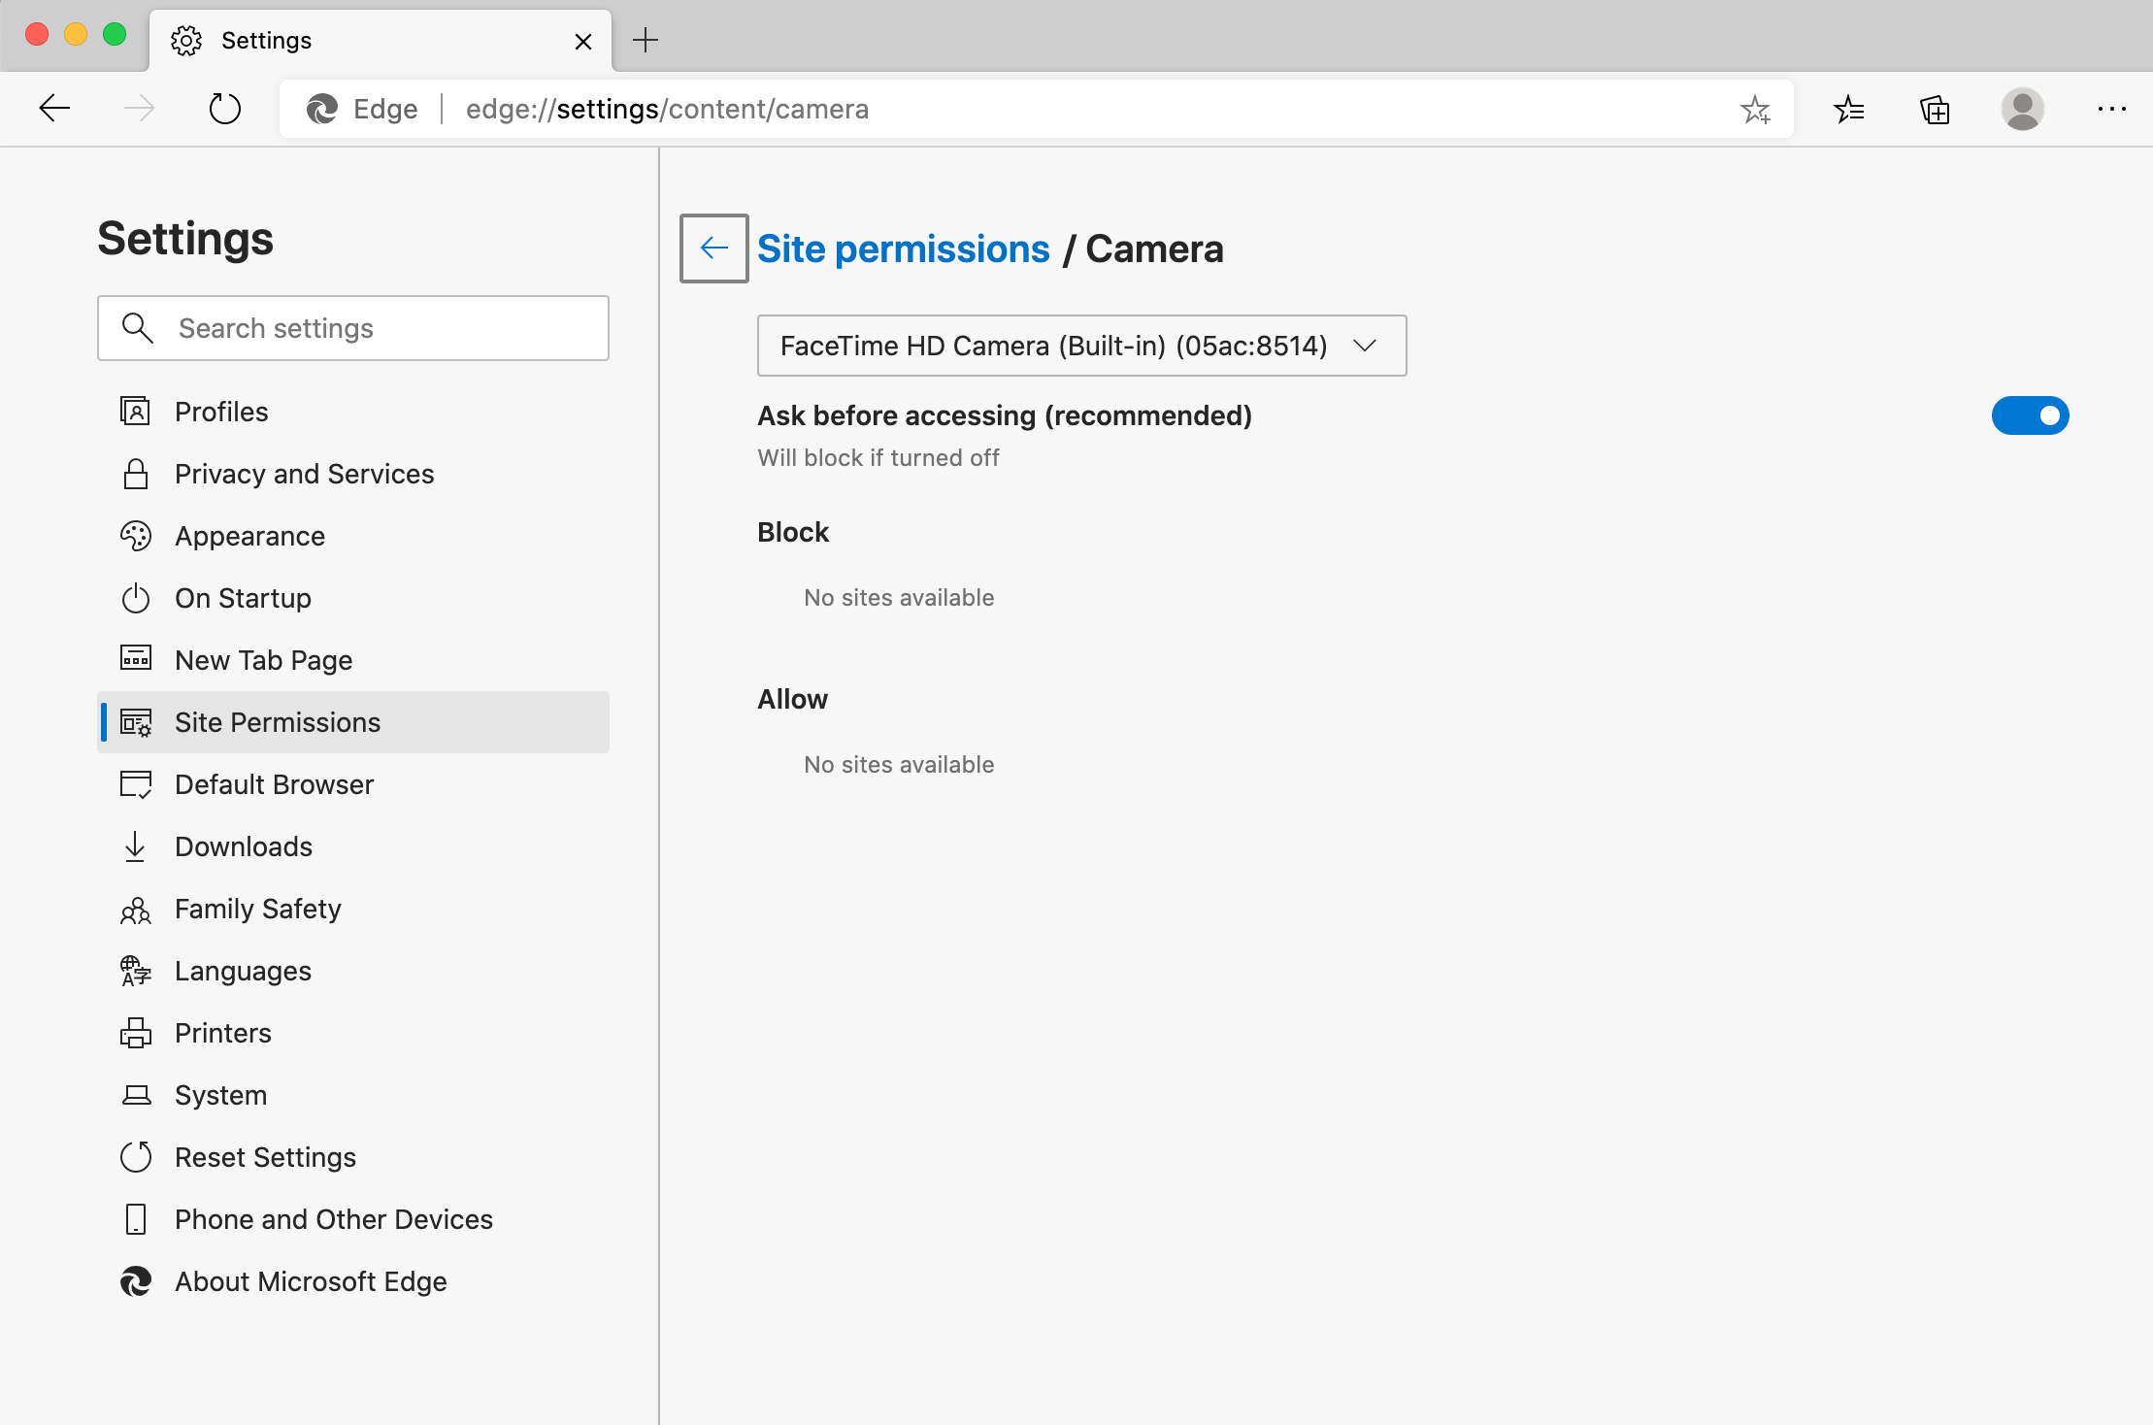Open new tab with plus icon
The height and width of the screenshot is (1425, 2153).
click(646, 40)
